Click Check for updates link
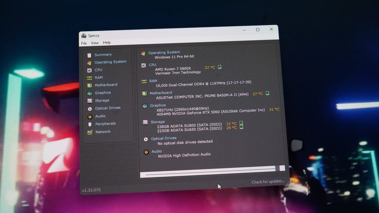 (268, 181)
